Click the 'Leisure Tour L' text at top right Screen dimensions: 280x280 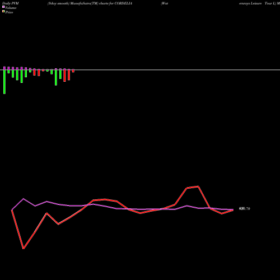click(x=263, y=3)
